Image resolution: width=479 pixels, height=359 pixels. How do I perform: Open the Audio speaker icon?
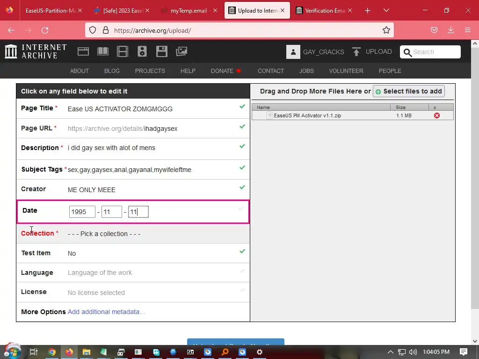pos(142,51)
